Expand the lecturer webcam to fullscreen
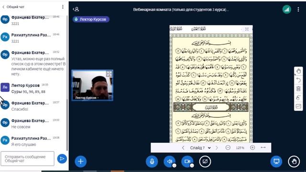This screenshot has height=172, width=306. pos(109,74)
